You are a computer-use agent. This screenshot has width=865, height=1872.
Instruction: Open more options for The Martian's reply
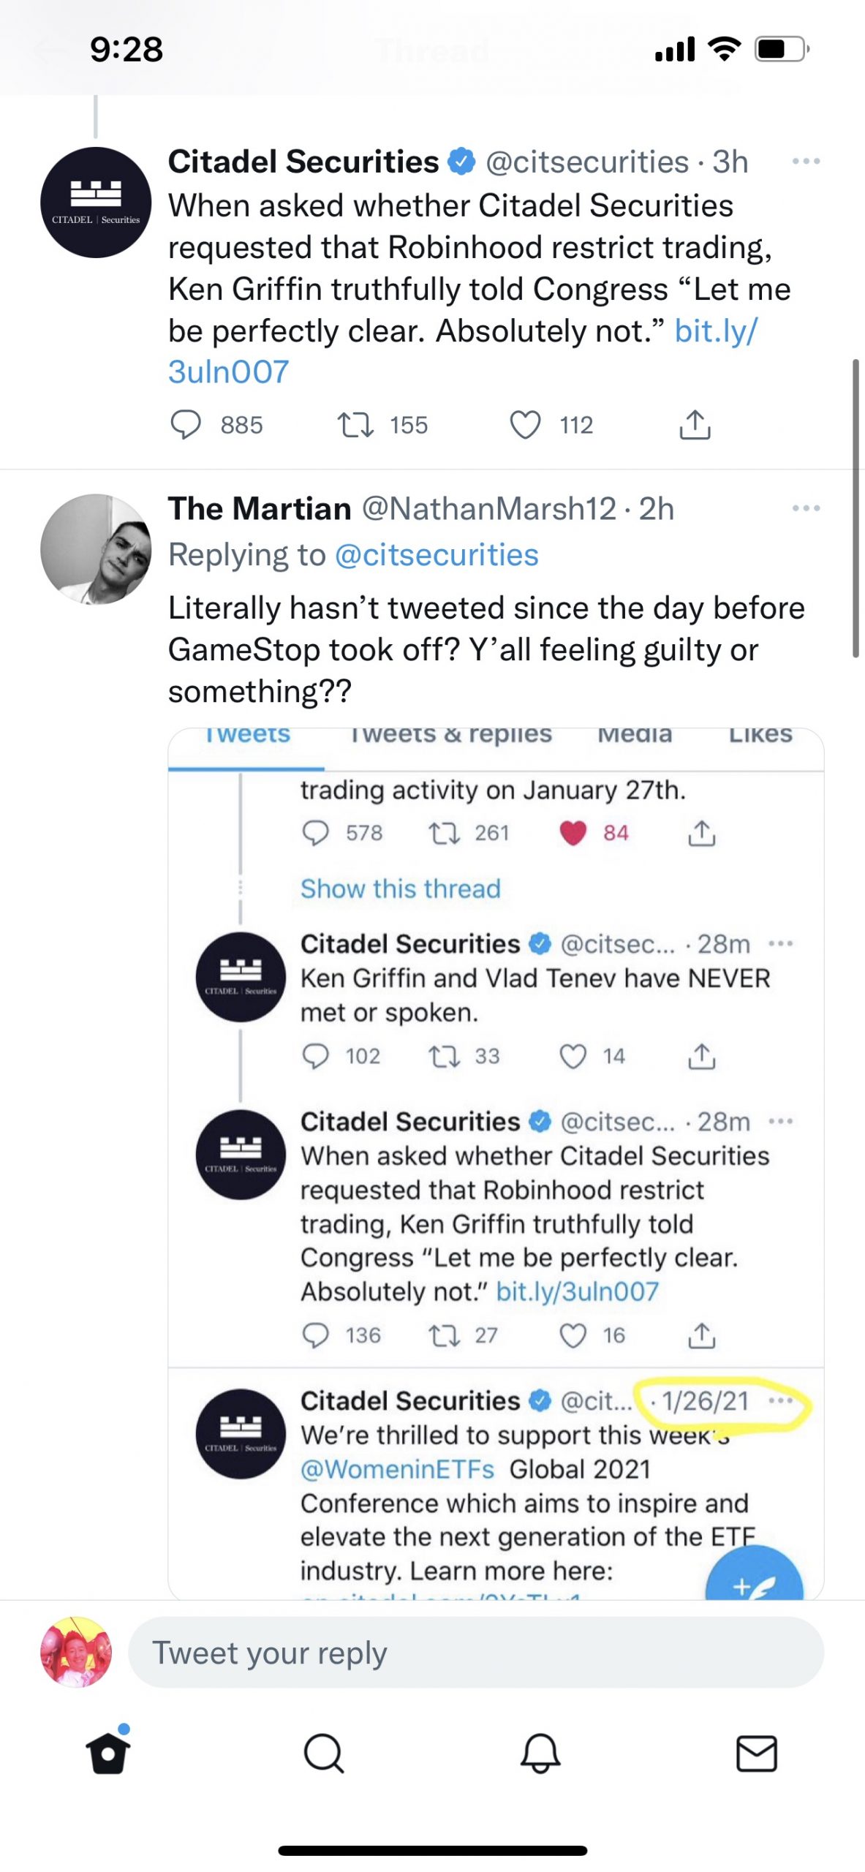click(806, 509)
